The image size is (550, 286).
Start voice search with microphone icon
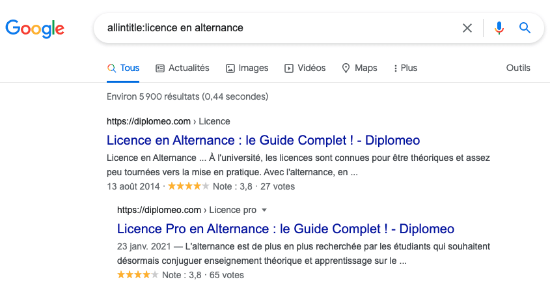tap(499, 28)
